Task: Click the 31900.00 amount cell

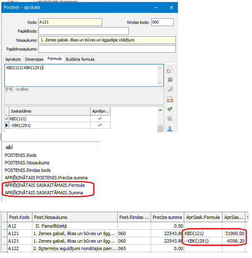Action: tap(234, 233)
